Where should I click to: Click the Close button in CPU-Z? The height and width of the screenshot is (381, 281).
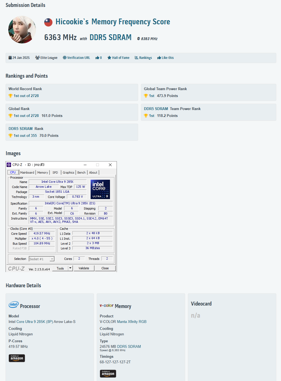tap(105, 268)
